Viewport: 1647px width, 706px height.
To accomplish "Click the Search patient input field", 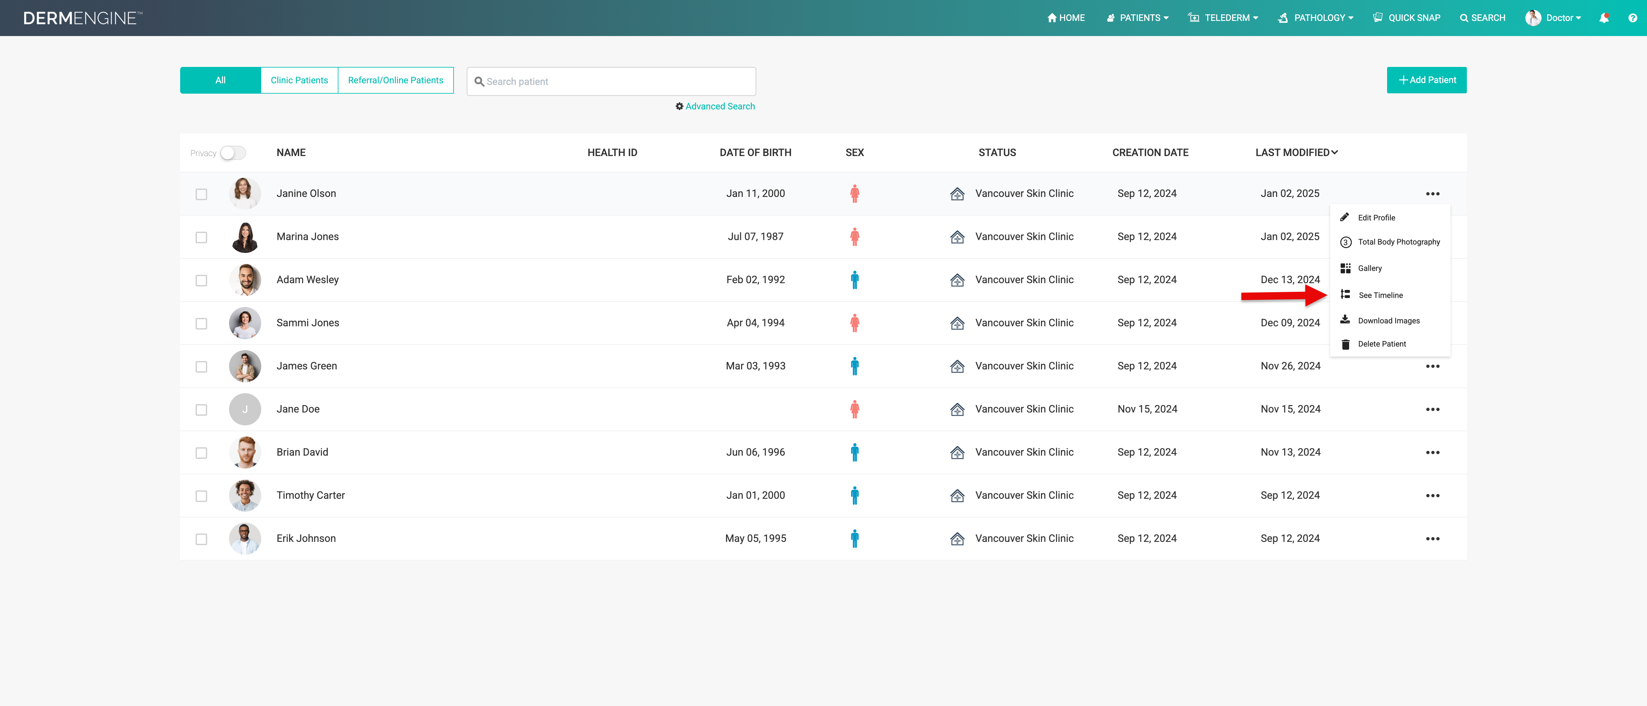I will (x=611, y=81).
